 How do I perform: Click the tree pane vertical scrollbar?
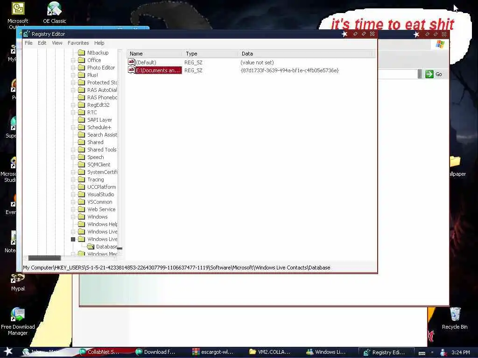pyautogui.click(x=120, y=152)
